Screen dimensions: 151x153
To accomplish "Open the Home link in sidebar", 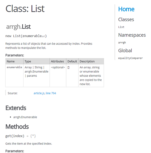I will (x=126, y=9).
